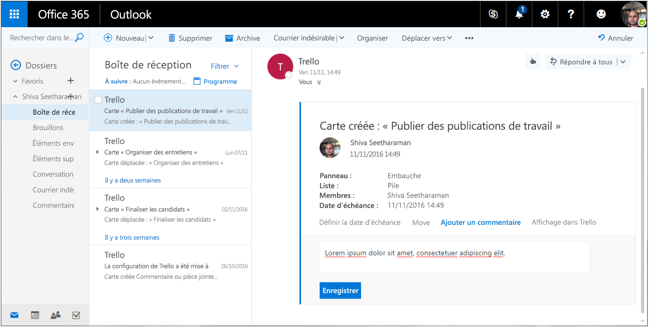Image resolution: width=649 pixels, height=327 pixels.
Task: Collapse the Favoris section
Action: pyautogui.click(x=15, y=81)
